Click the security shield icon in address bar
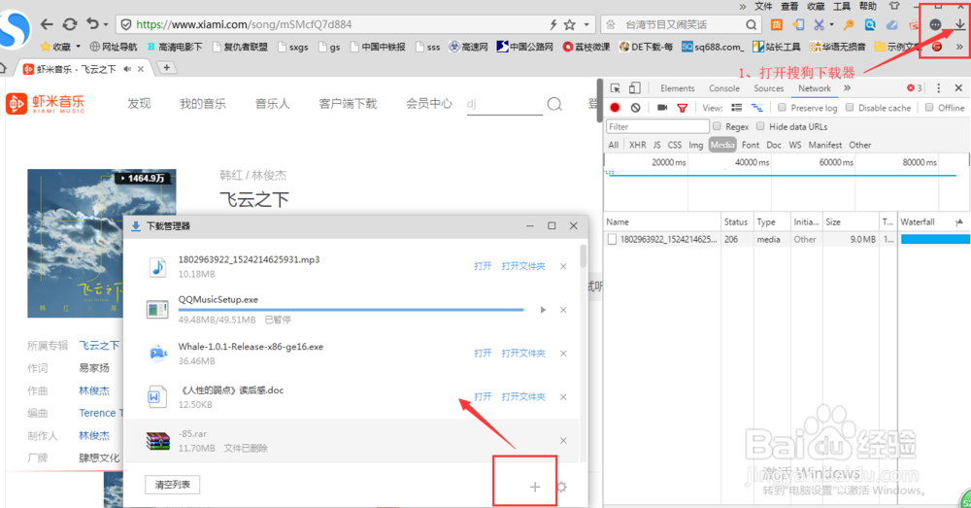 coord(125,25)
